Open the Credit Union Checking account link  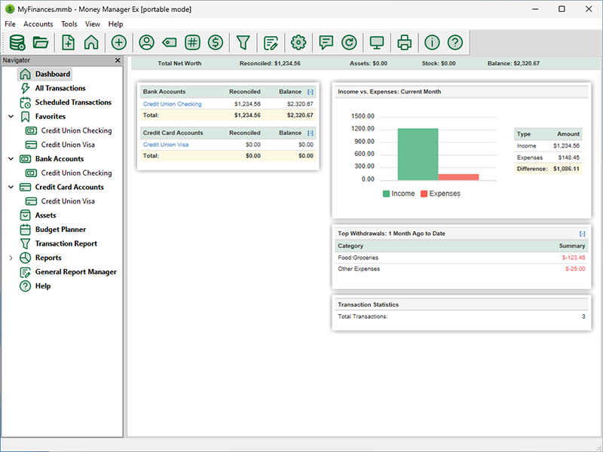[x=172, y=104]
